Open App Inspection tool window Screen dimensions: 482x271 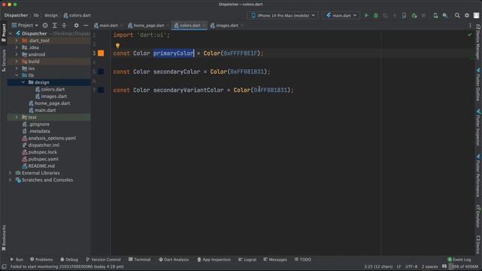(x=214, y=260)
